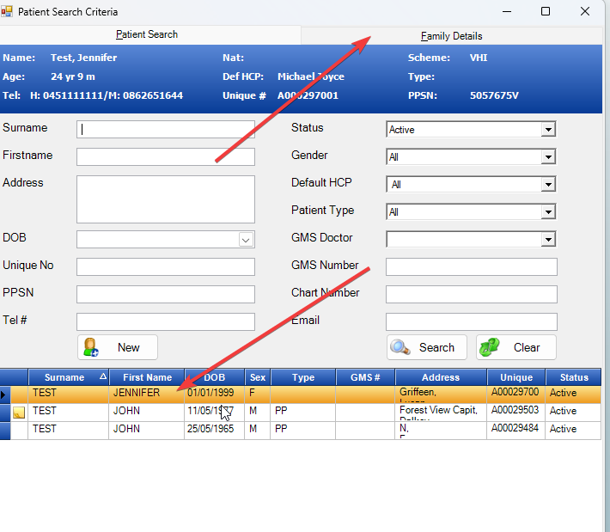Click the app icon in title bar

point(9,12)
